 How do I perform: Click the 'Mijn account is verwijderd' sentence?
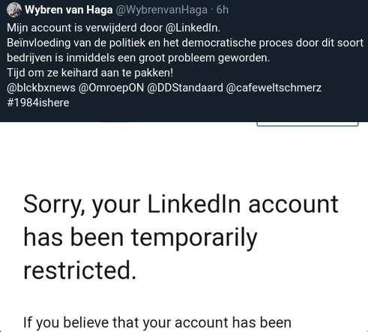(113, 28)
